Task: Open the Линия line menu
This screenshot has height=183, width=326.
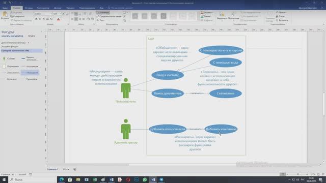Action: [x=206, y=16]
